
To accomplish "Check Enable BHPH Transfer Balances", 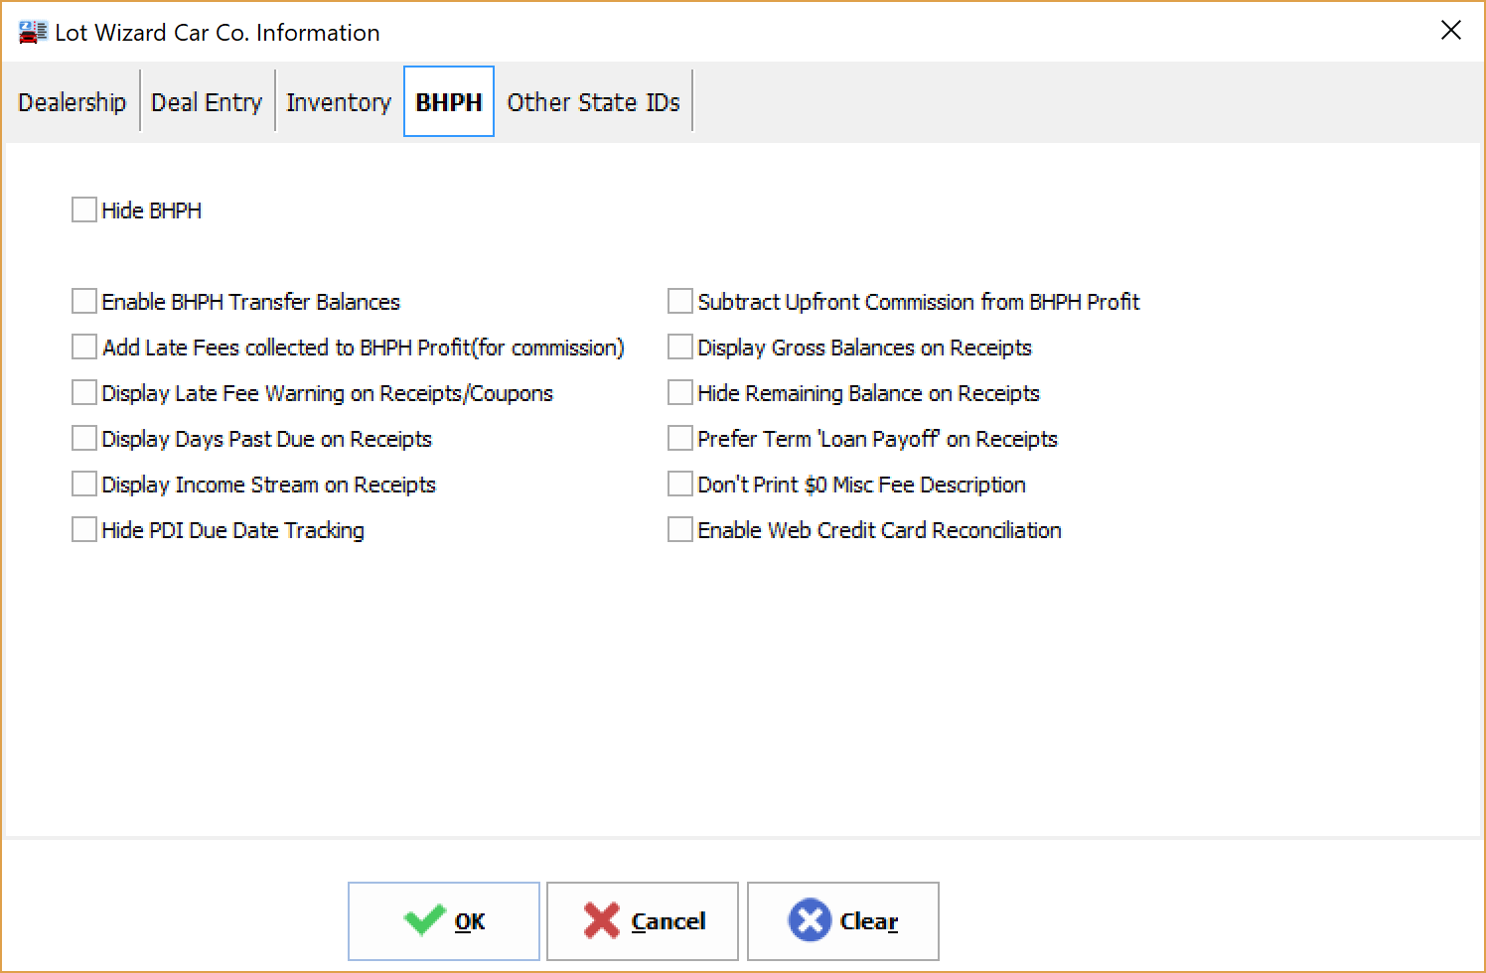I will (84, 301).
